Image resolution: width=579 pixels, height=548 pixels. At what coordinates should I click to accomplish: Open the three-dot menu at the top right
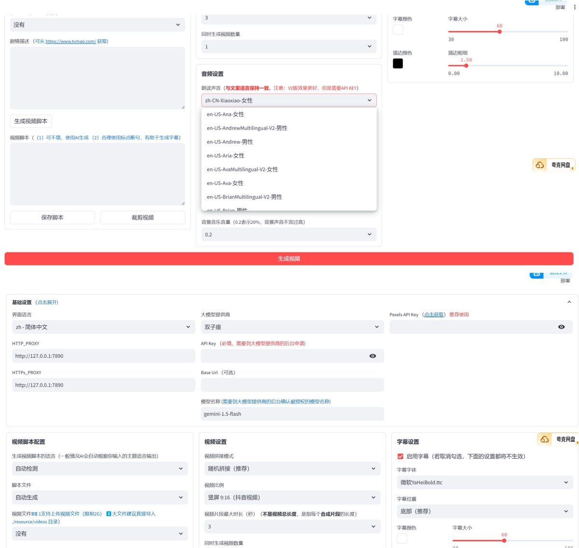[574, 7]
